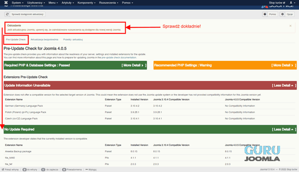Open the pre-update check documentation link
The width and height of the screenshot is (299, 172).
[119, 58]
